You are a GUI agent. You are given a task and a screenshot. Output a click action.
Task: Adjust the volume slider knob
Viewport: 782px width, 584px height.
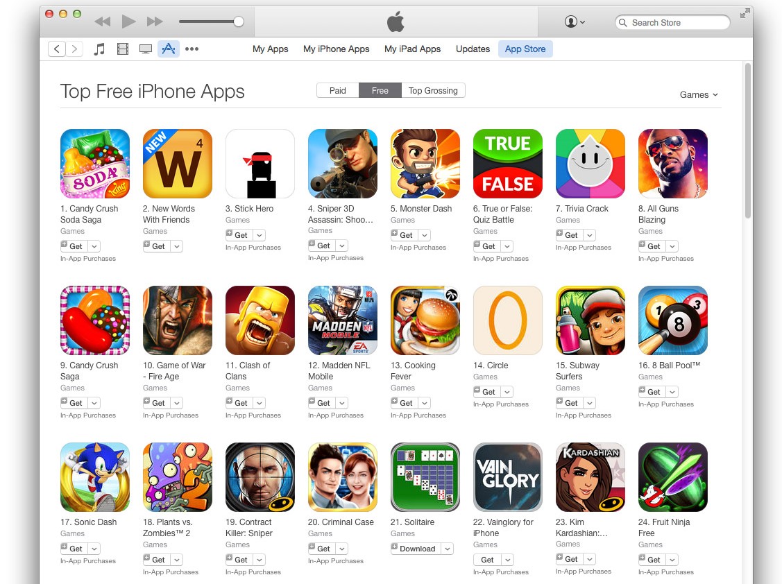pos(239,22)
